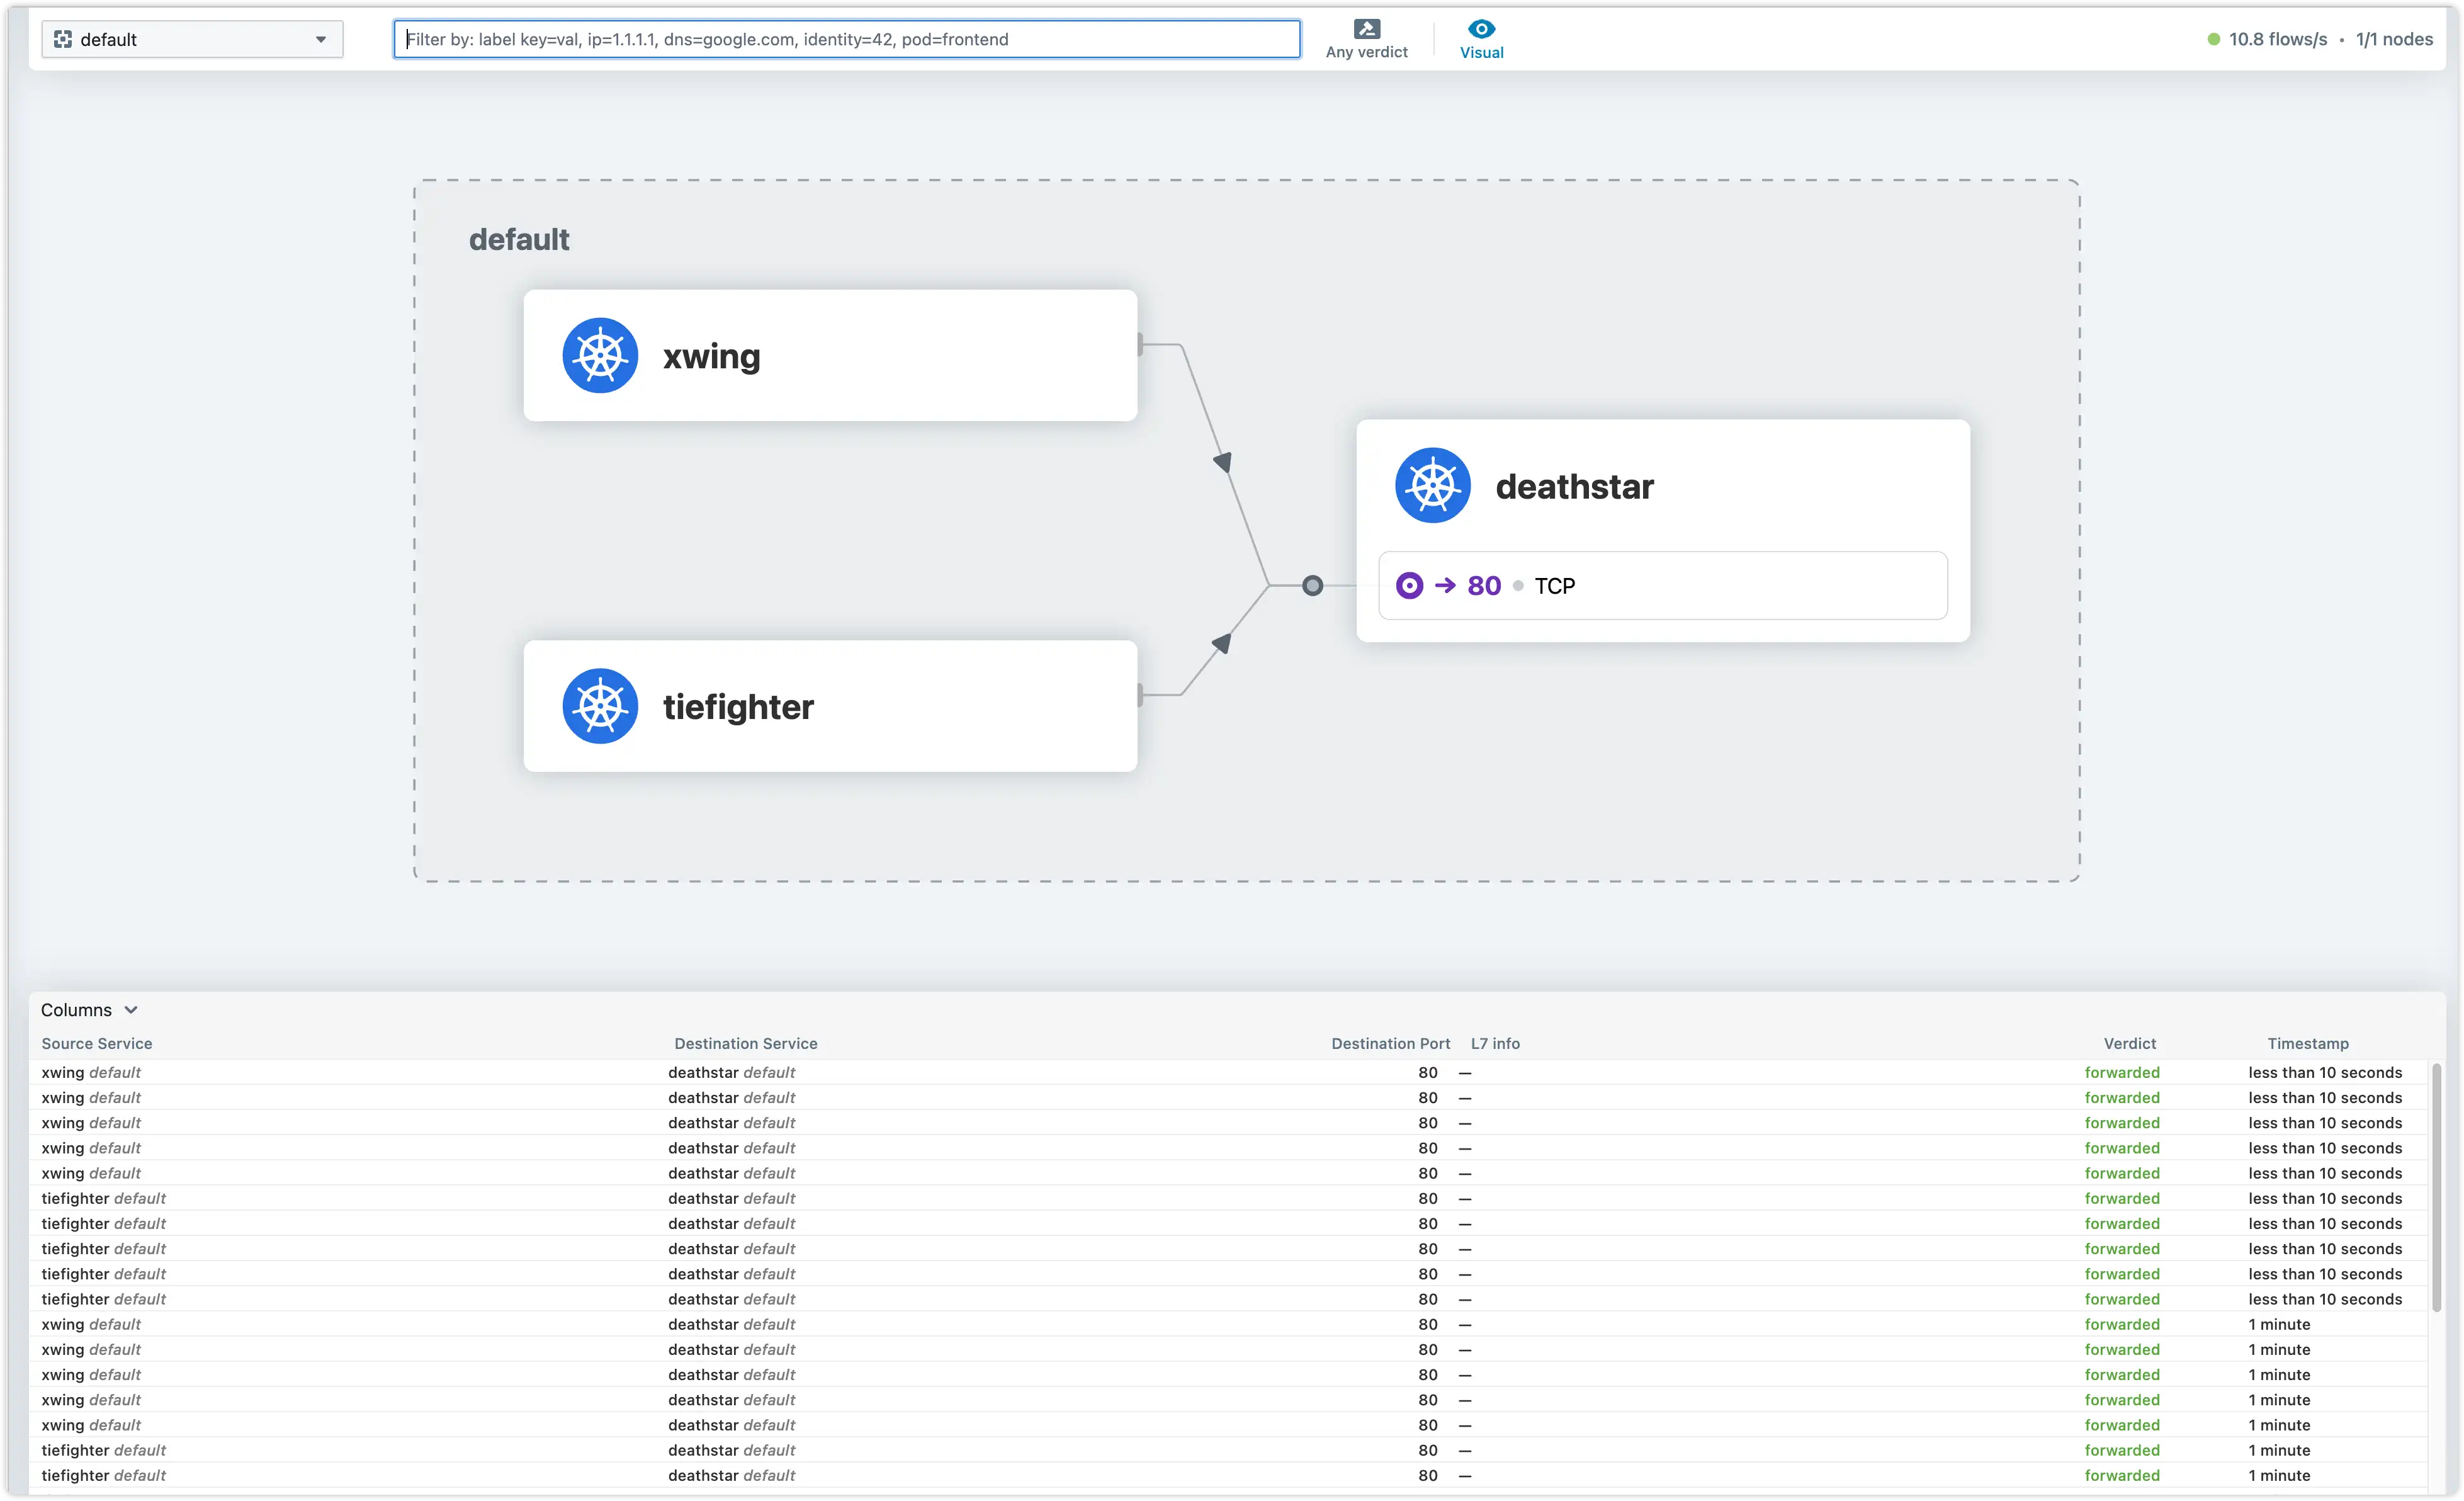Image resolution: width=2464 pixels, height=1501 pixels.
Task: Click the Any verdict gavel icon
Action: (x=1366, y=29)
